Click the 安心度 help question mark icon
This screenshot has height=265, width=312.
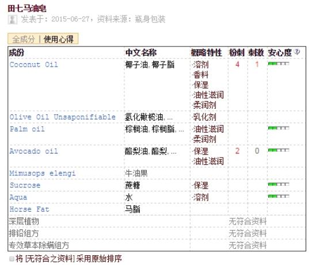click(297, 52)
